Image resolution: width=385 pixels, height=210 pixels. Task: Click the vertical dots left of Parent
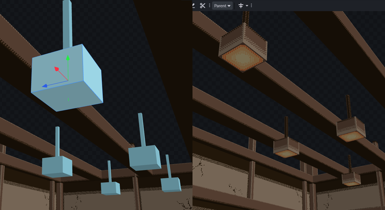(x=209, y=6)
